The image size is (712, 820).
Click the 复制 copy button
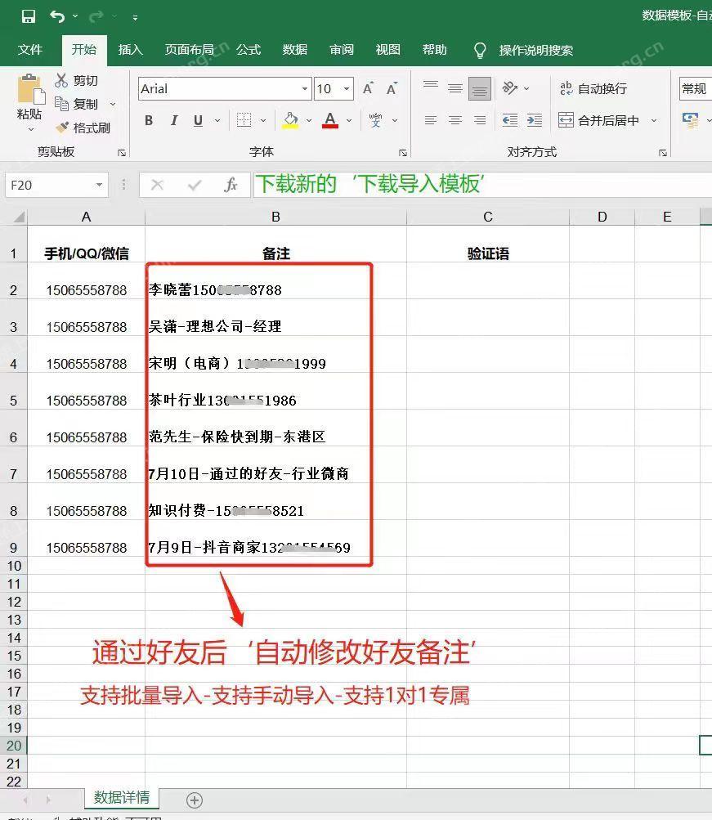point(77,104)
